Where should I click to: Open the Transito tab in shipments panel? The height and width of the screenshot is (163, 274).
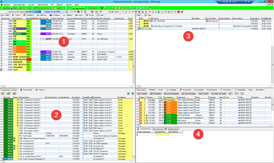(x=40, y=90)
